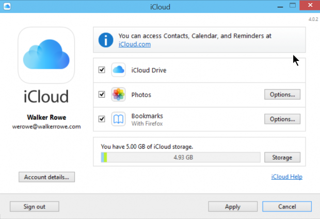Click the large iCloud cloud logo
The image size is (320, 219).
pos(46,55)
